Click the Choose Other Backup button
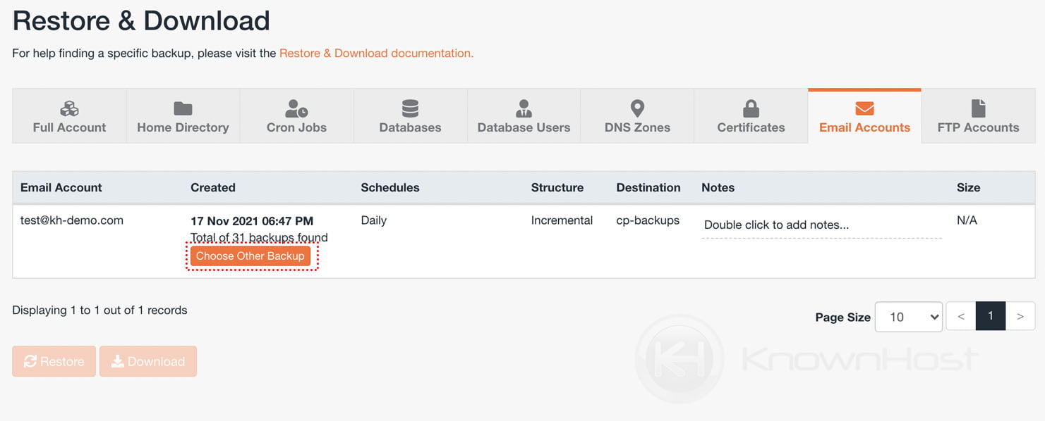The image size is (1045, 421). 250,256
